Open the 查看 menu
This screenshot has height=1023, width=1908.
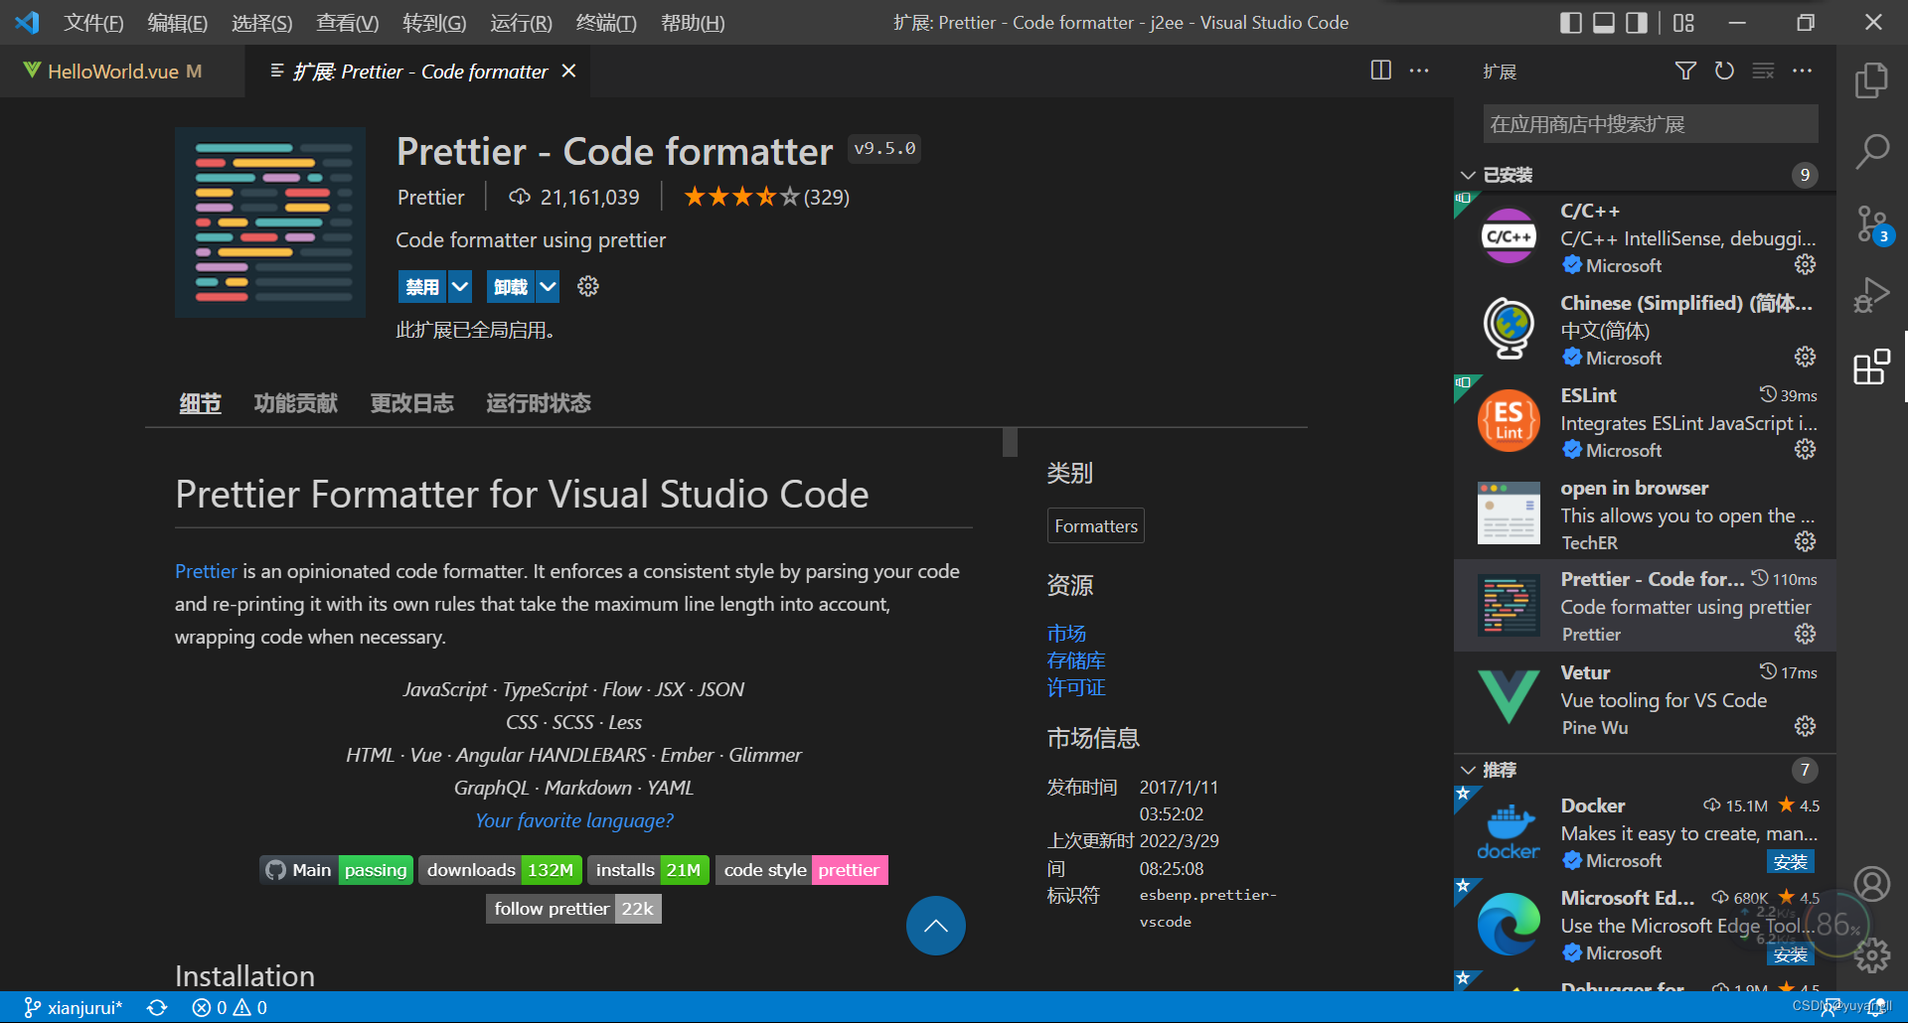point(347,22)
